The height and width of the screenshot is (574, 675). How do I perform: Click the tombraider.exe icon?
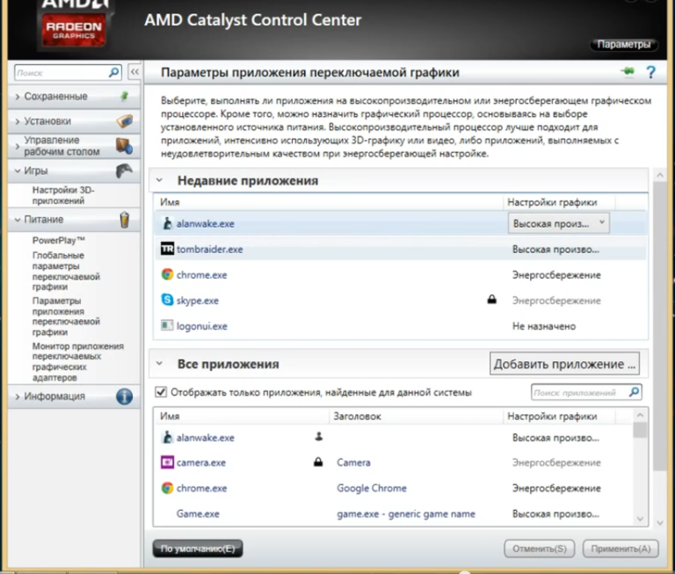coord(167,250)
